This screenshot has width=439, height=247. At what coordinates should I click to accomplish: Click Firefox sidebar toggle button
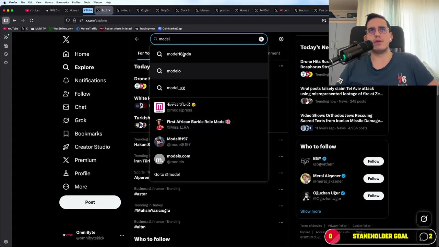(6, 21)
